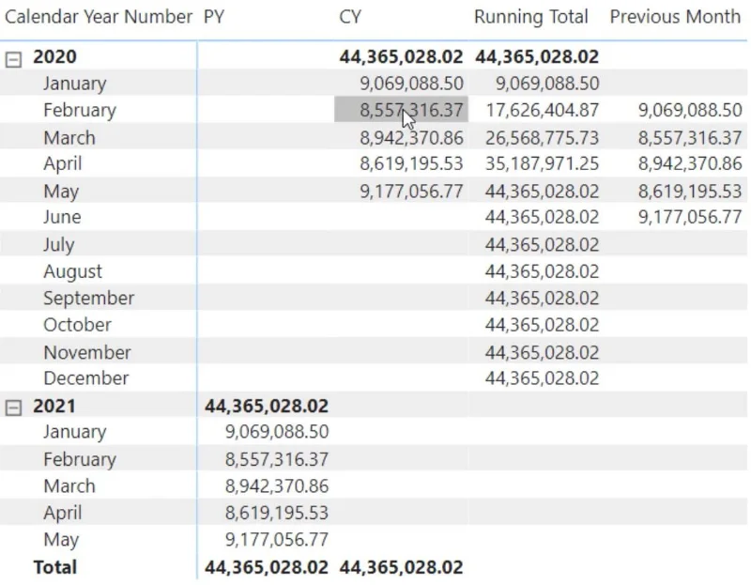Click July Running Total value
The image size is (751, 585).
[x=543, y=245]
